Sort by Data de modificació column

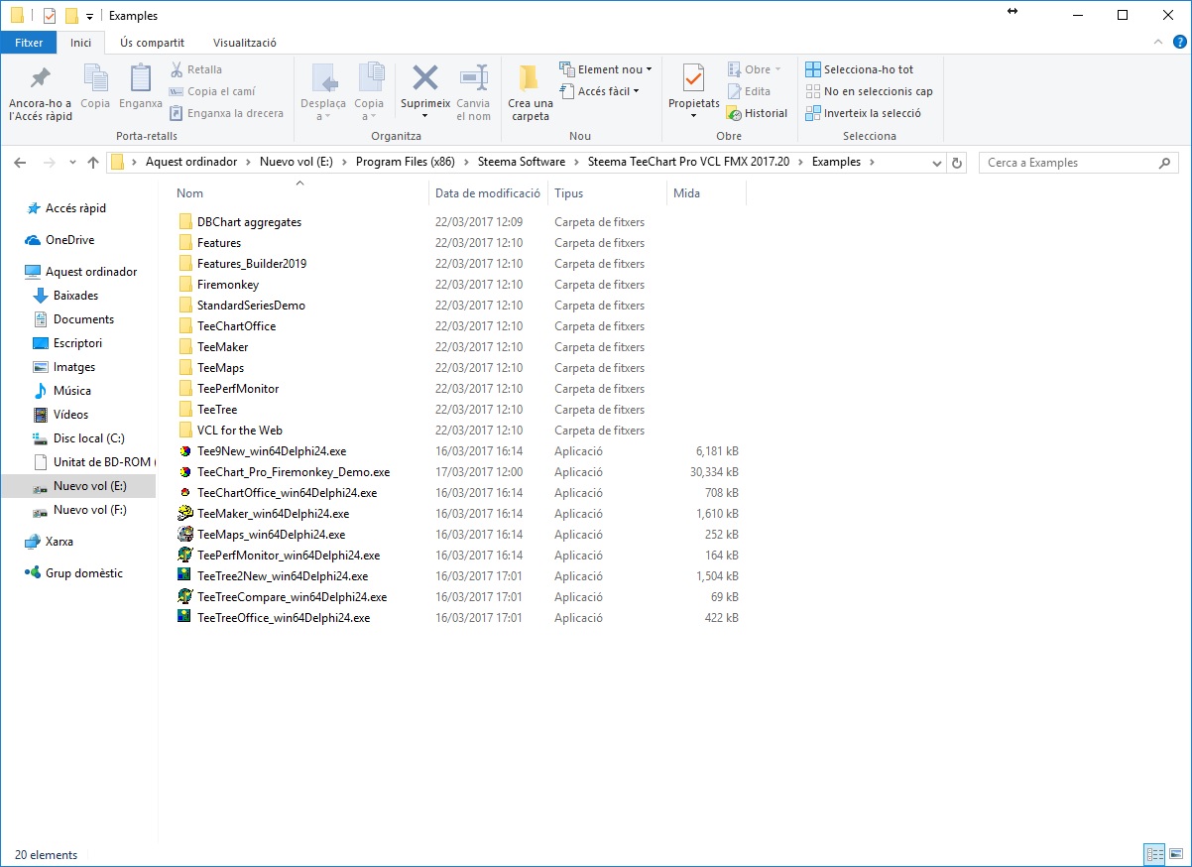488,193
